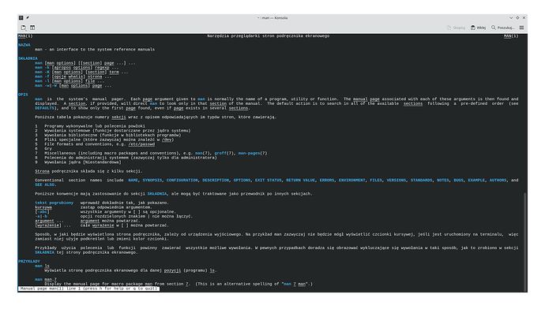The height and width of the screenshot is (313, 545).
Task: Click the word FILES in section names
Action: 376,181
